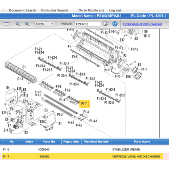This screenshot has width=169, height=169.
Task: Open the Document Search menu
Action: pyautogui.click(x=22, y=10)
